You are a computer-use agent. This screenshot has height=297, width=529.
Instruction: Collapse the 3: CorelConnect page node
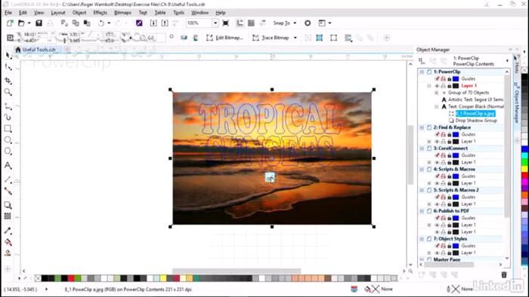pyautogui.click(x=422, y=148)
